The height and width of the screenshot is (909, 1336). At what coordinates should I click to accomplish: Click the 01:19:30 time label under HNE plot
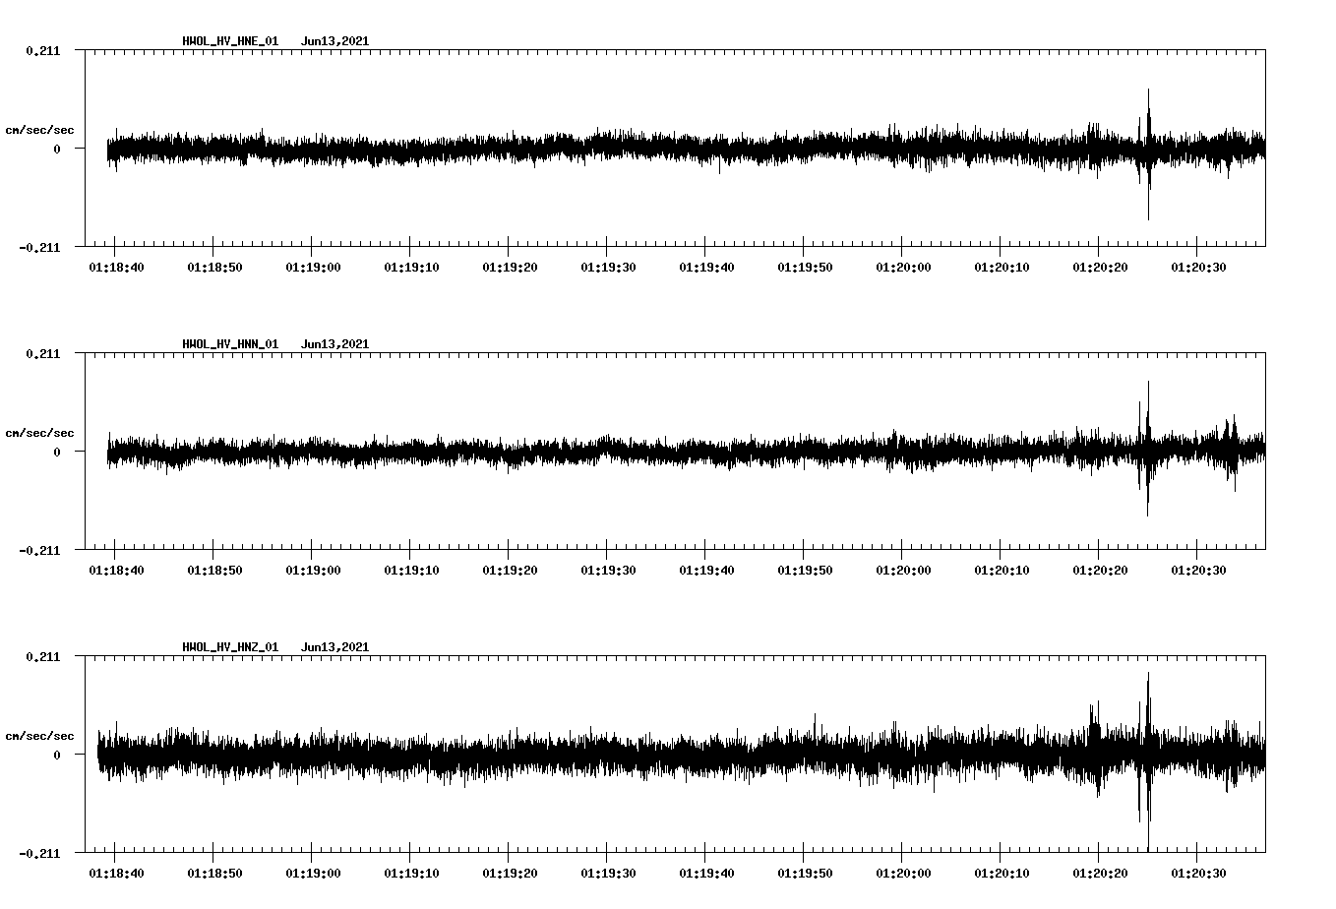click(608, 268)
